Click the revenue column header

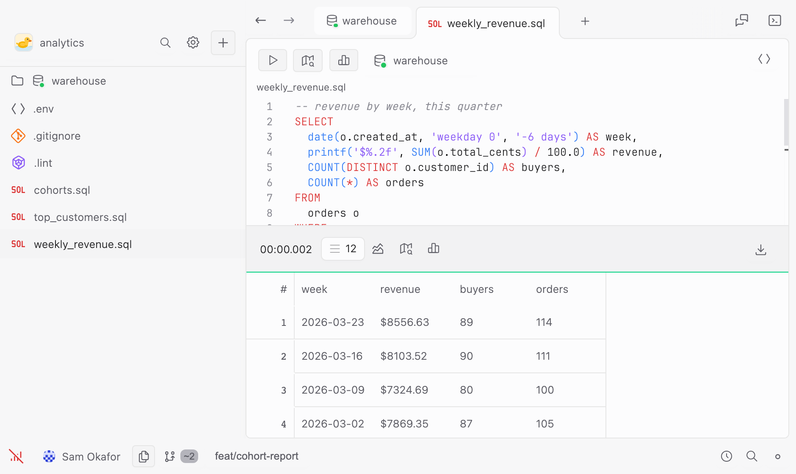pyautogui.click(x=400, y=289)
